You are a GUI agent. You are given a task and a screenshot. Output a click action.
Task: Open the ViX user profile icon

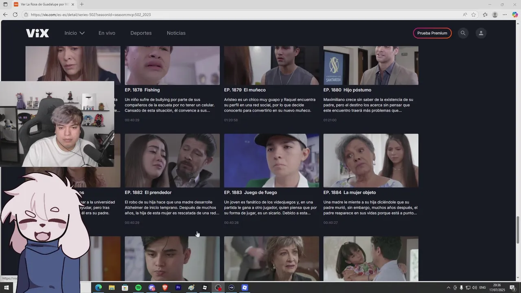481,33
